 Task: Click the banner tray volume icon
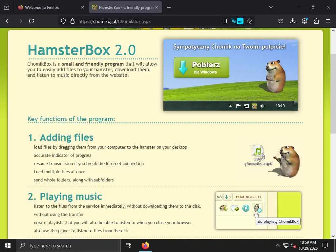point(262,106)
